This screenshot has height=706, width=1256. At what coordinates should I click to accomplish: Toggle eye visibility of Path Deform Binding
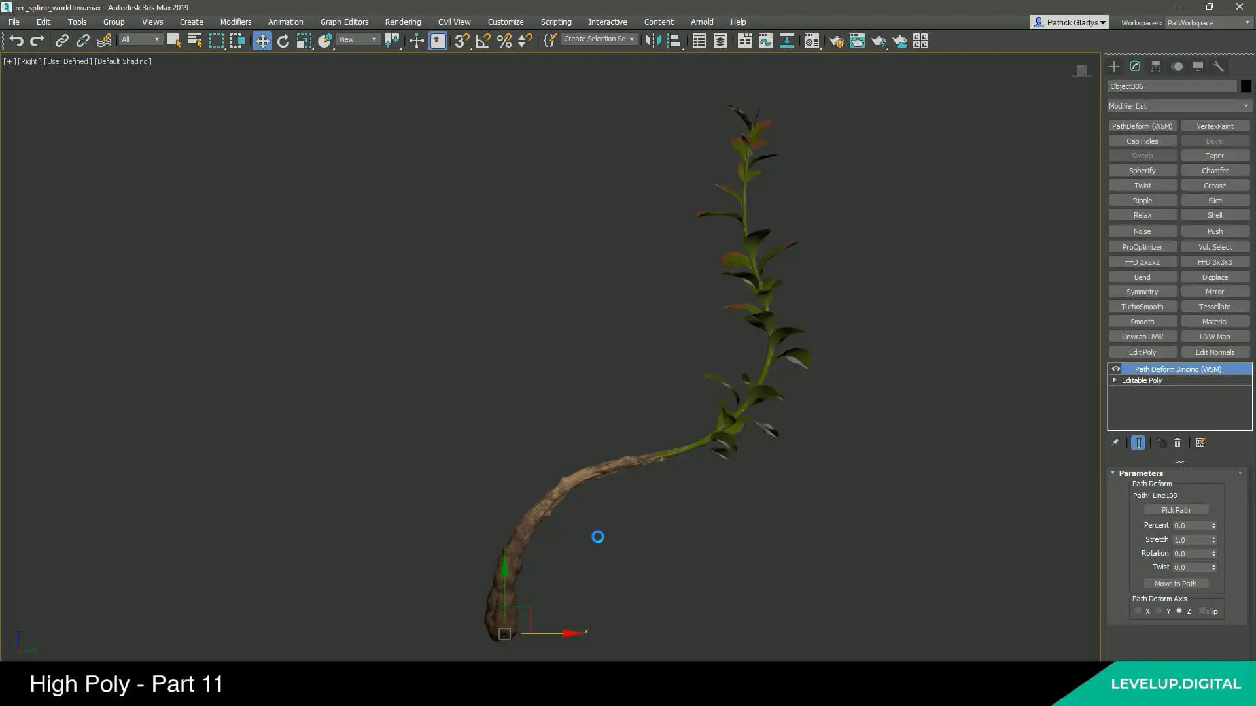pyautogui.click(x=1116, y=369)
